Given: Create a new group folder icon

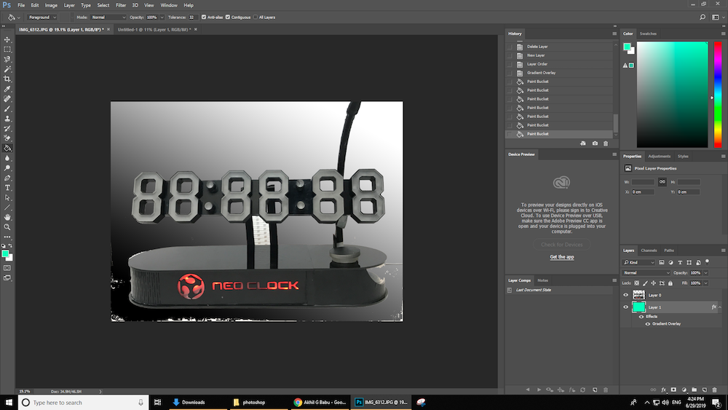Looking at the screenshot, I should point(694,390).
